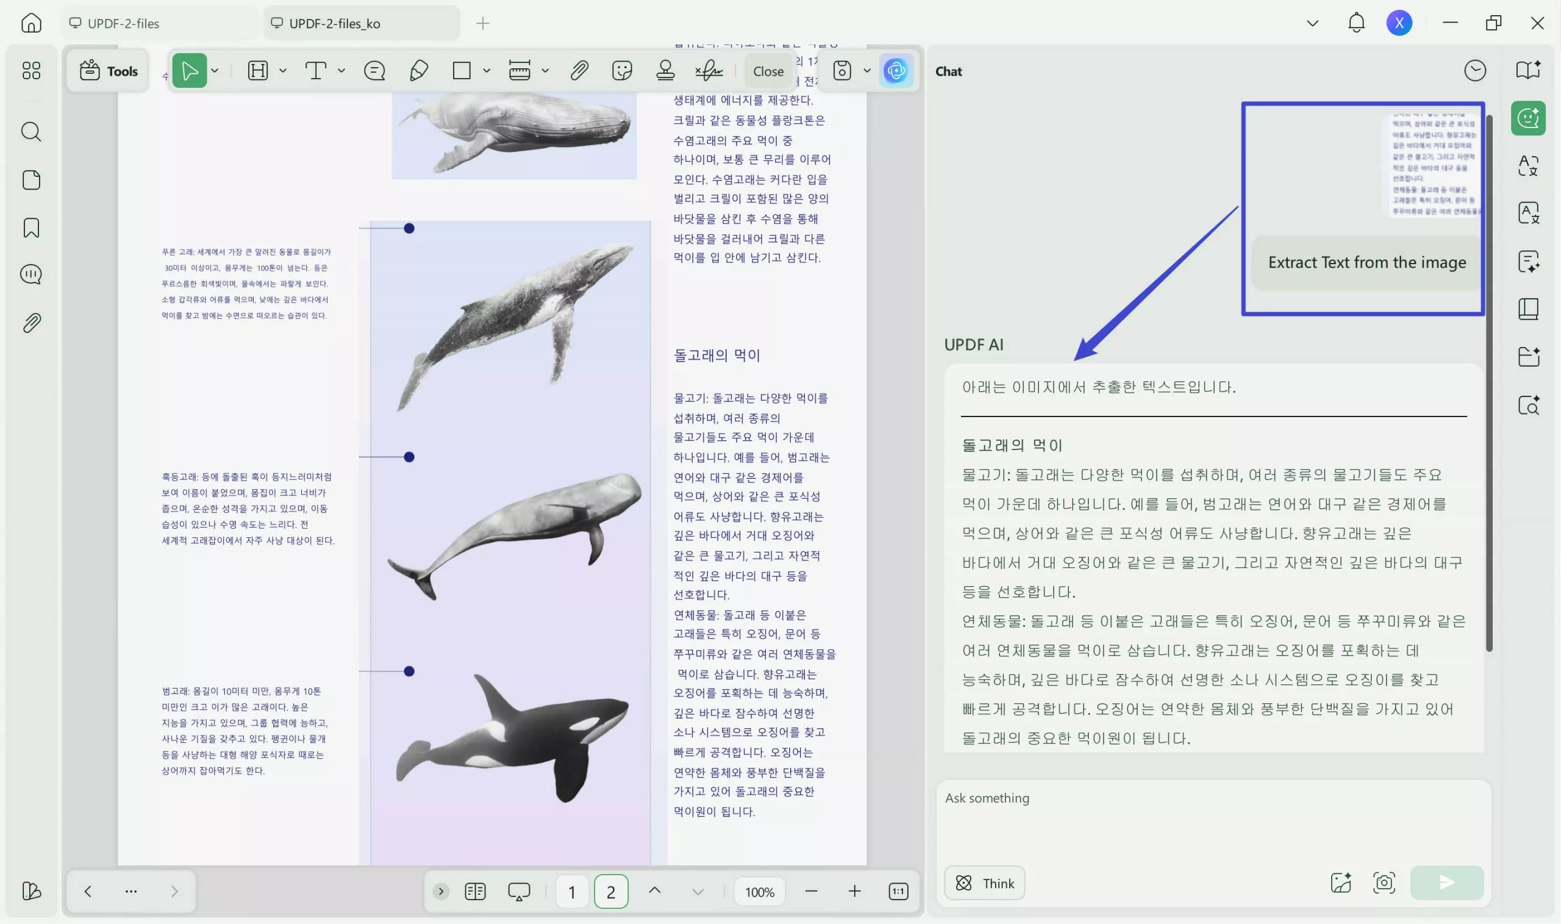Open the thumbnails grid panel

point(31,70)
